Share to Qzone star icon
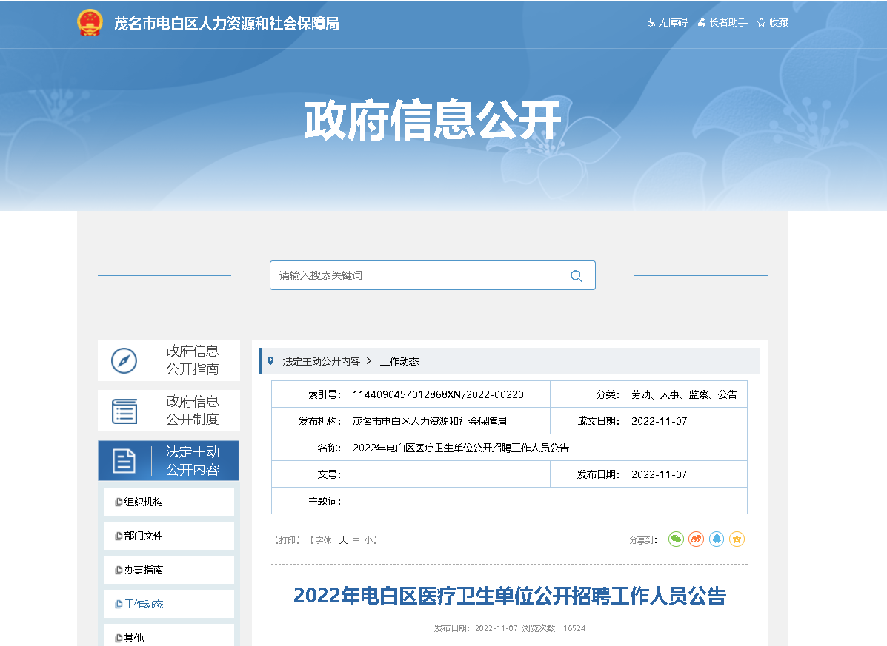The image size is (887, 646). (x=737, y=539)
